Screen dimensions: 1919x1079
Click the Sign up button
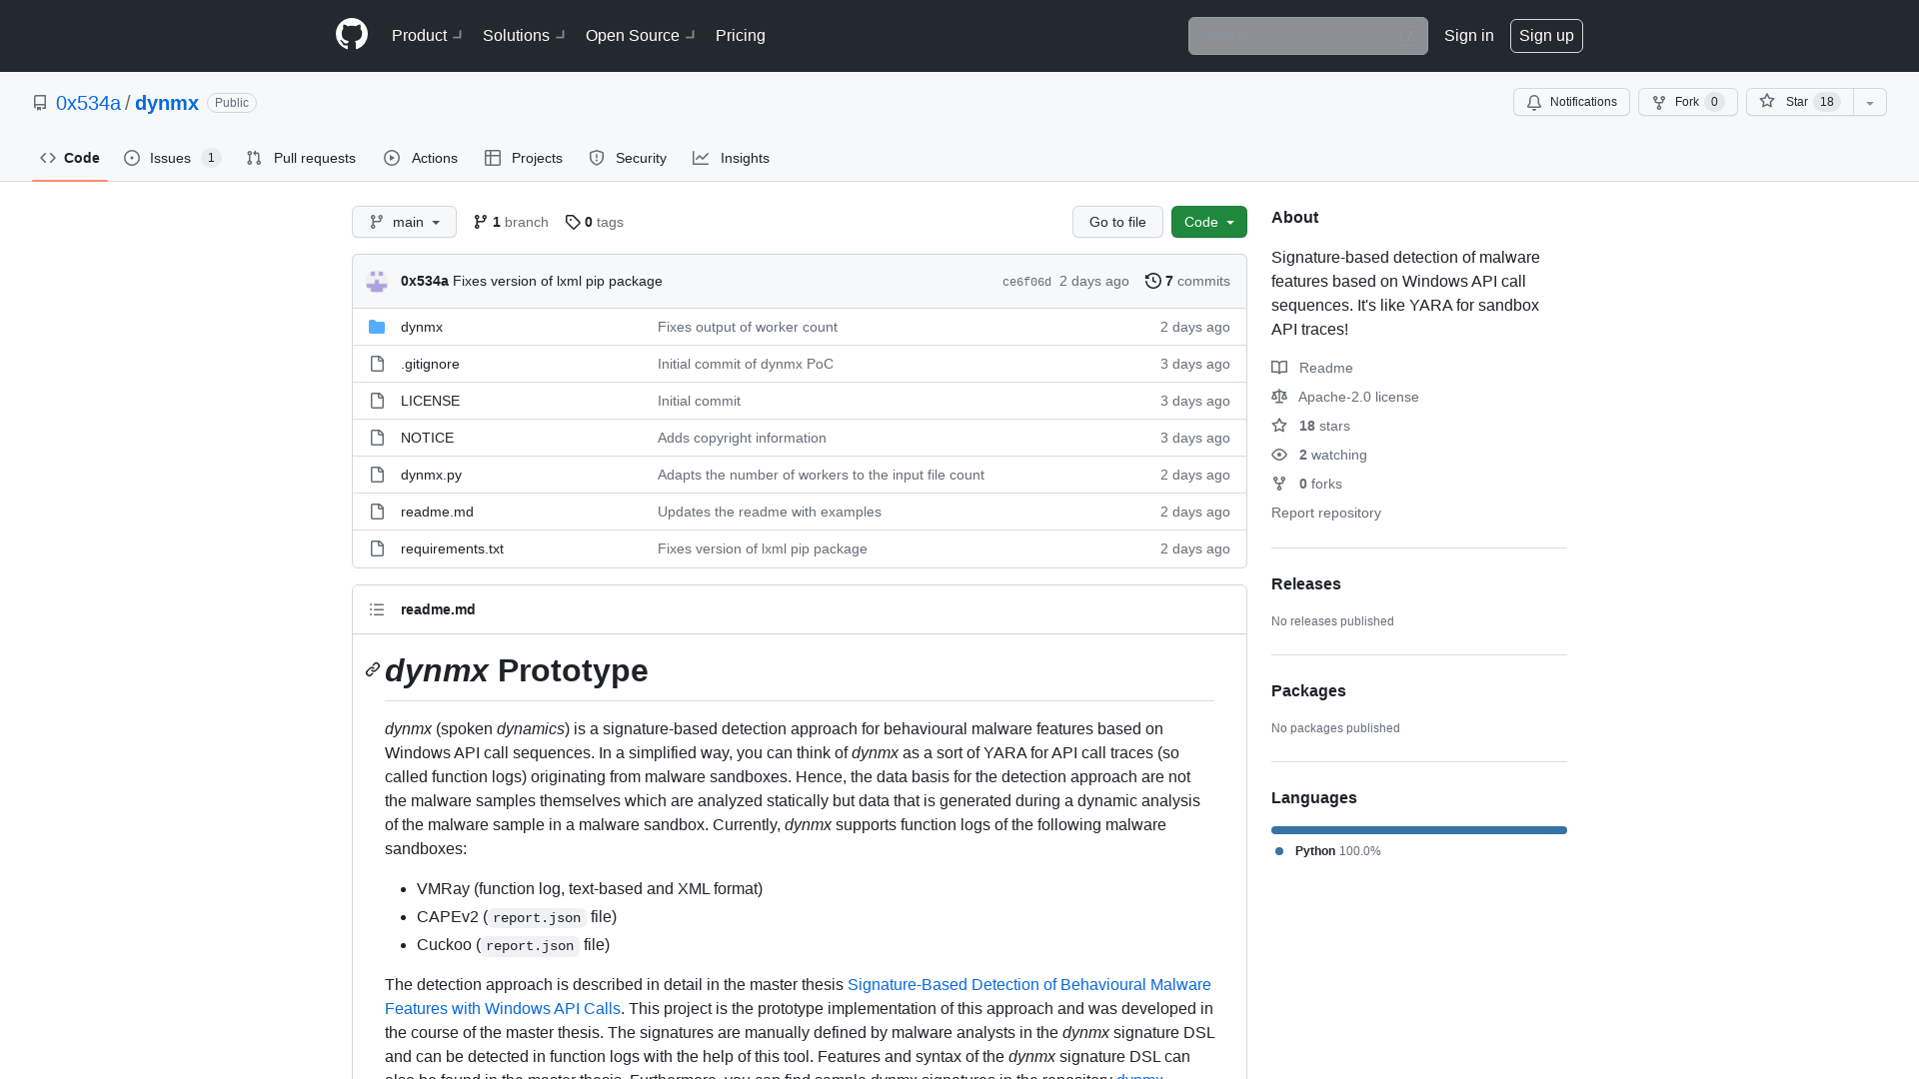pyautogui.click(x=1546, y=35)
